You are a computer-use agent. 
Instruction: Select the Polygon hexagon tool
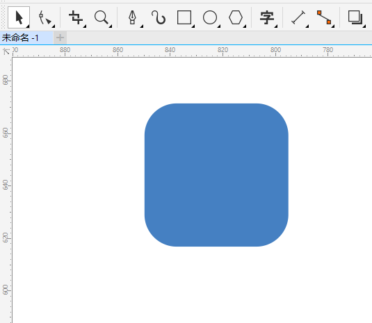click(236, 17)
